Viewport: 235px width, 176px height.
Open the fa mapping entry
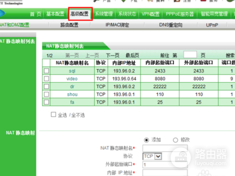72,102
